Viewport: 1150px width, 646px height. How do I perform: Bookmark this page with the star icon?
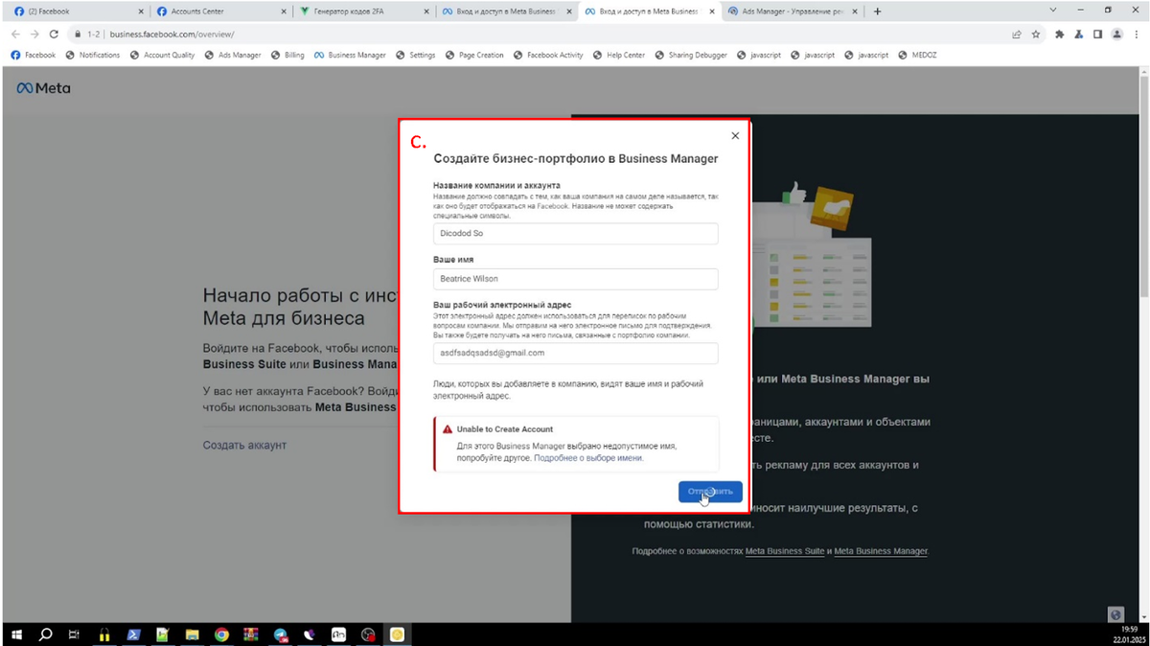(1036, 34)
